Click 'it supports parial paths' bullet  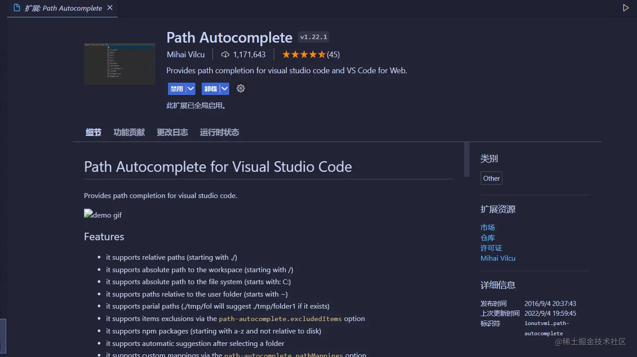pos(218,306)
